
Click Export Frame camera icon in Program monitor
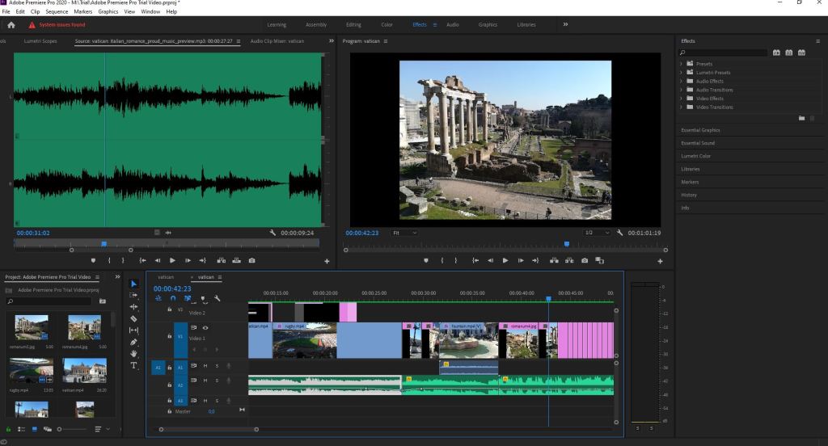click(585, 260)
